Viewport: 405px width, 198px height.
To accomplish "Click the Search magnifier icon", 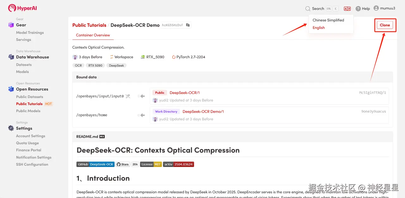I will pos(308,9).
